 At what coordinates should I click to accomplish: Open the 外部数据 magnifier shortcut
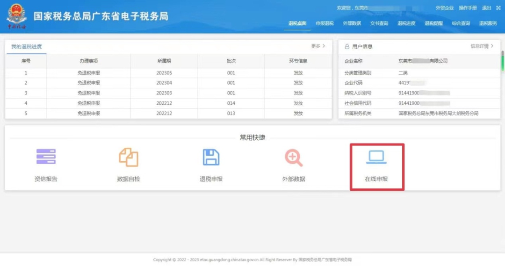coord(293,165)
